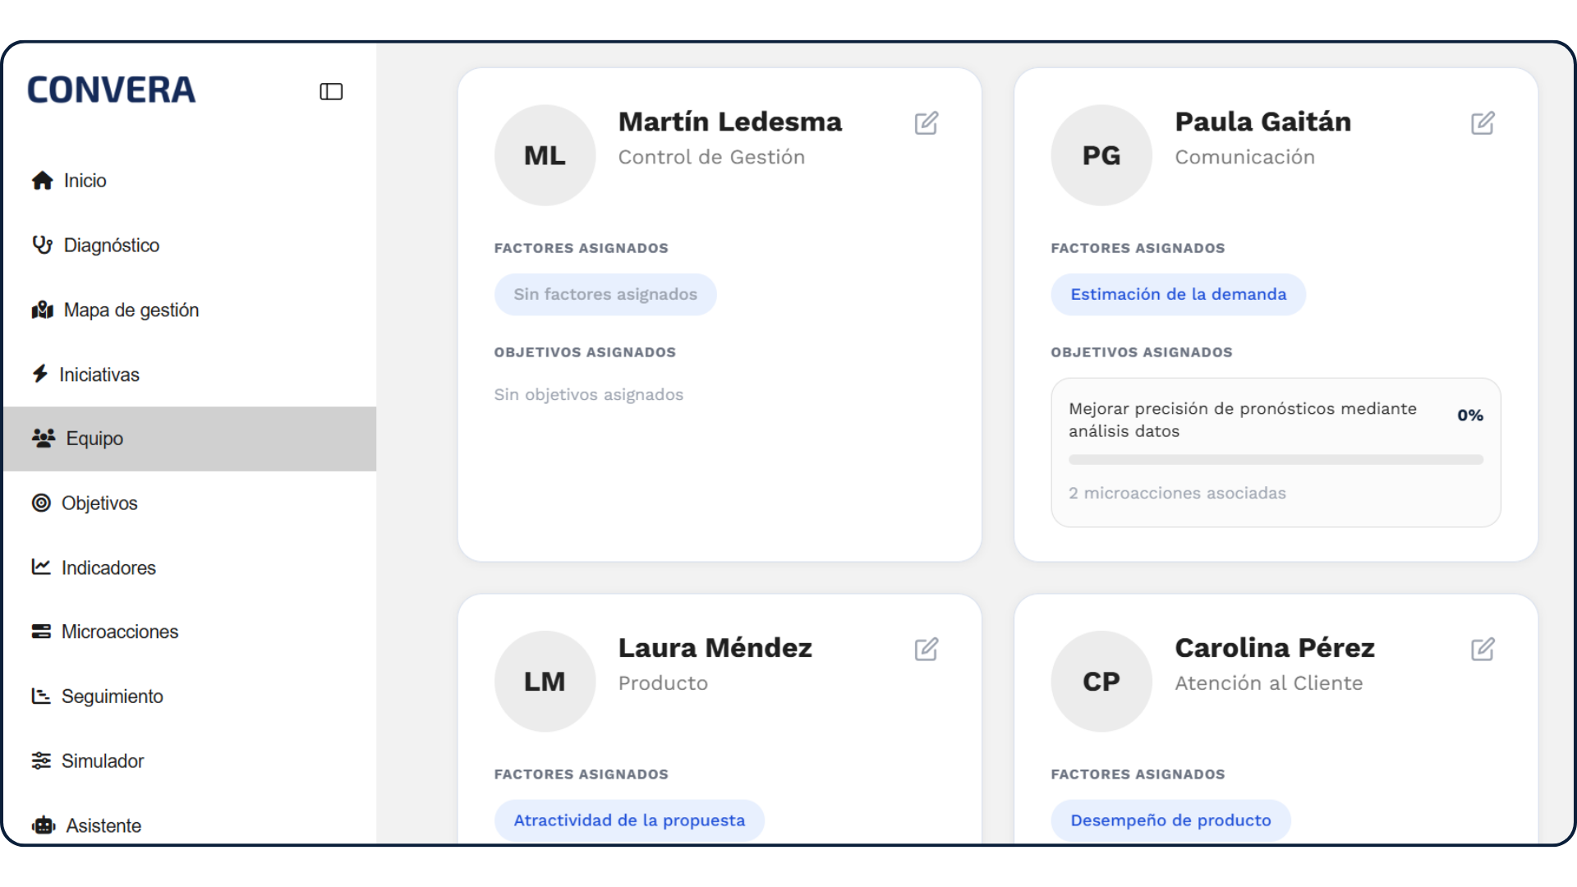This screenshot has width=1577, height=887.
Task: Click the Desempeño de producto tag
Action: tap(1170, 820)
